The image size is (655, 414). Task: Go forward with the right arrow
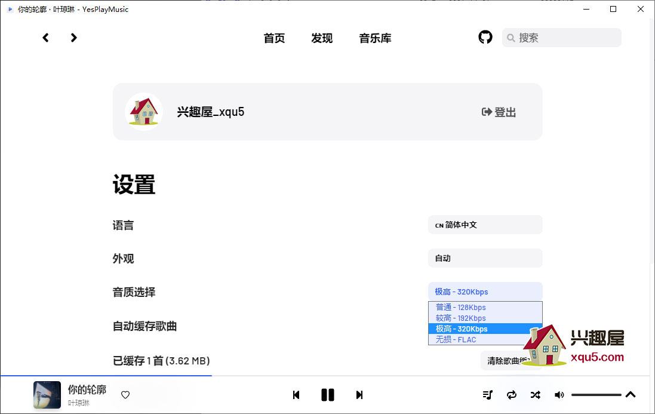(73, 38)
